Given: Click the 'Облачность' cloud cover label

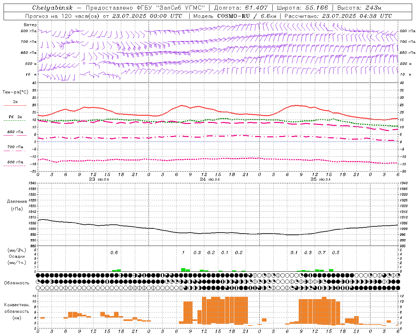Looking at the screenshot, I should [17, 283].
